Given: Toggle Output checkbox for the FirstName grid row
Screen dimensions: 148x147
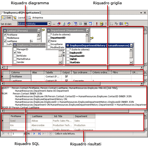Looking at the screenshot, I should (x=66, y=76).
